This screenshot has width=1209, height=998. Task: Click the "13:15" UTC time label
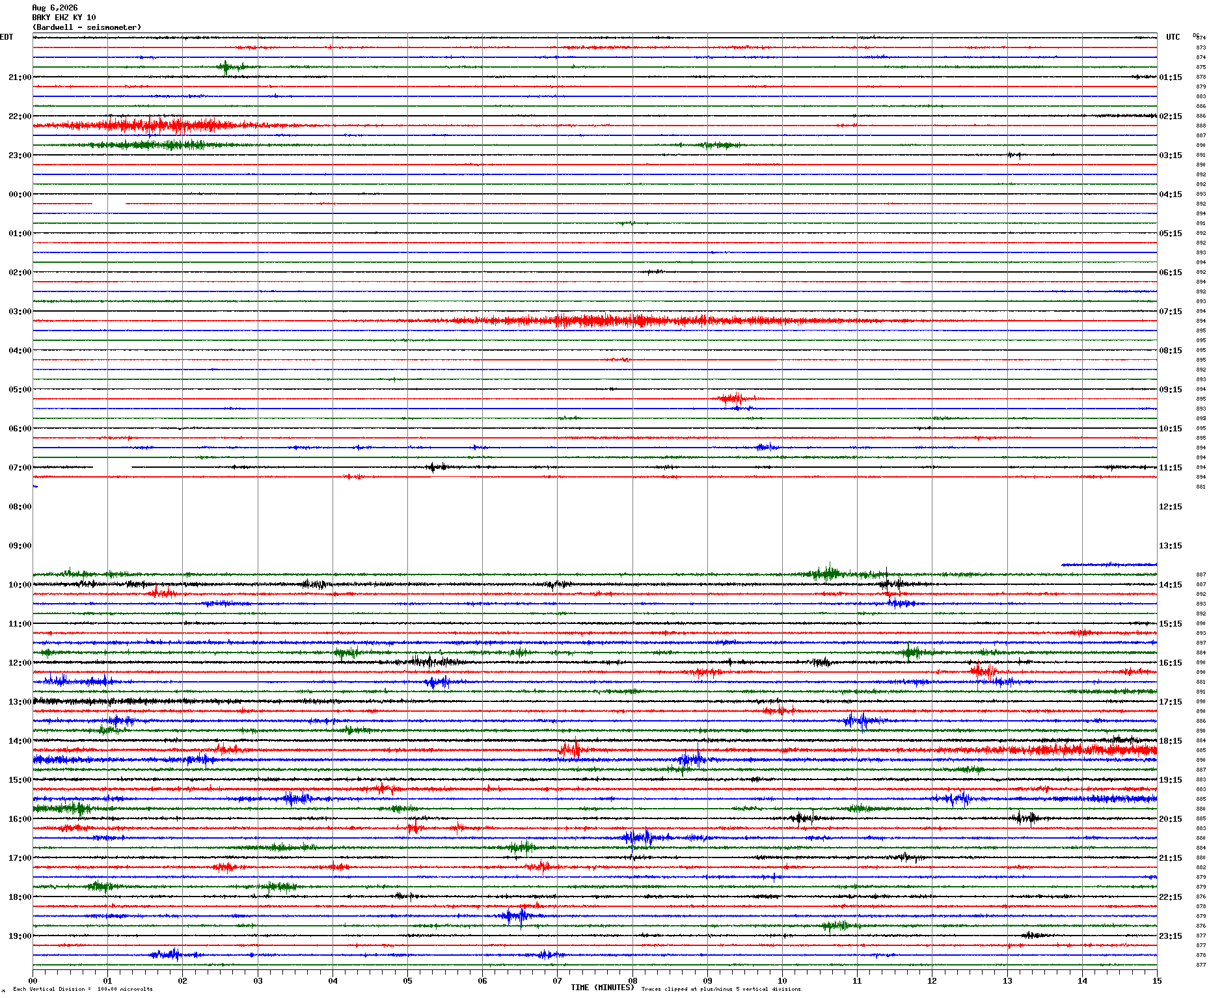click(1171, 546)
